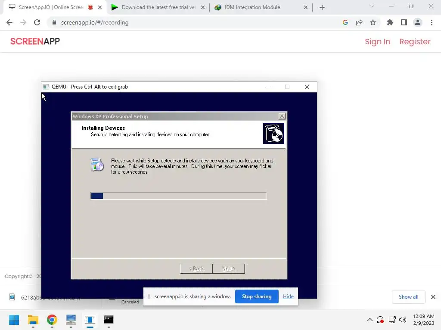Toggle the Chrome side panel
The image size is (441, 330).
tap(404, 22)
